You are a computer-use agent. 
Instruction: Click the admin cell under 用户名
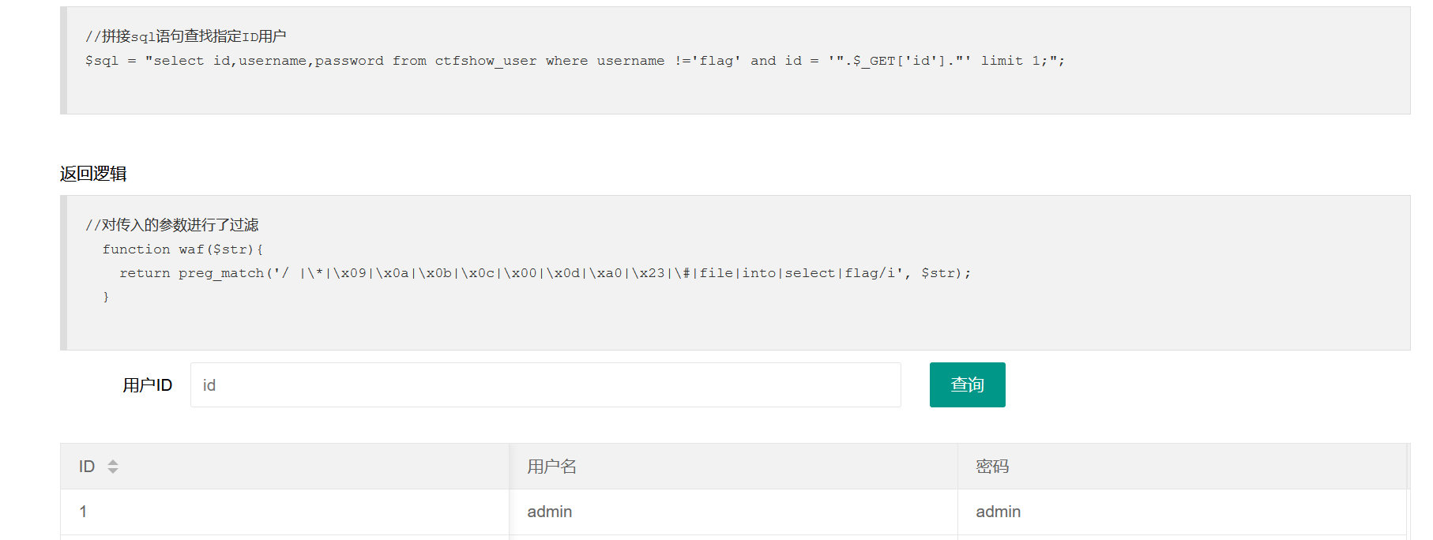[x=733, y=512]
